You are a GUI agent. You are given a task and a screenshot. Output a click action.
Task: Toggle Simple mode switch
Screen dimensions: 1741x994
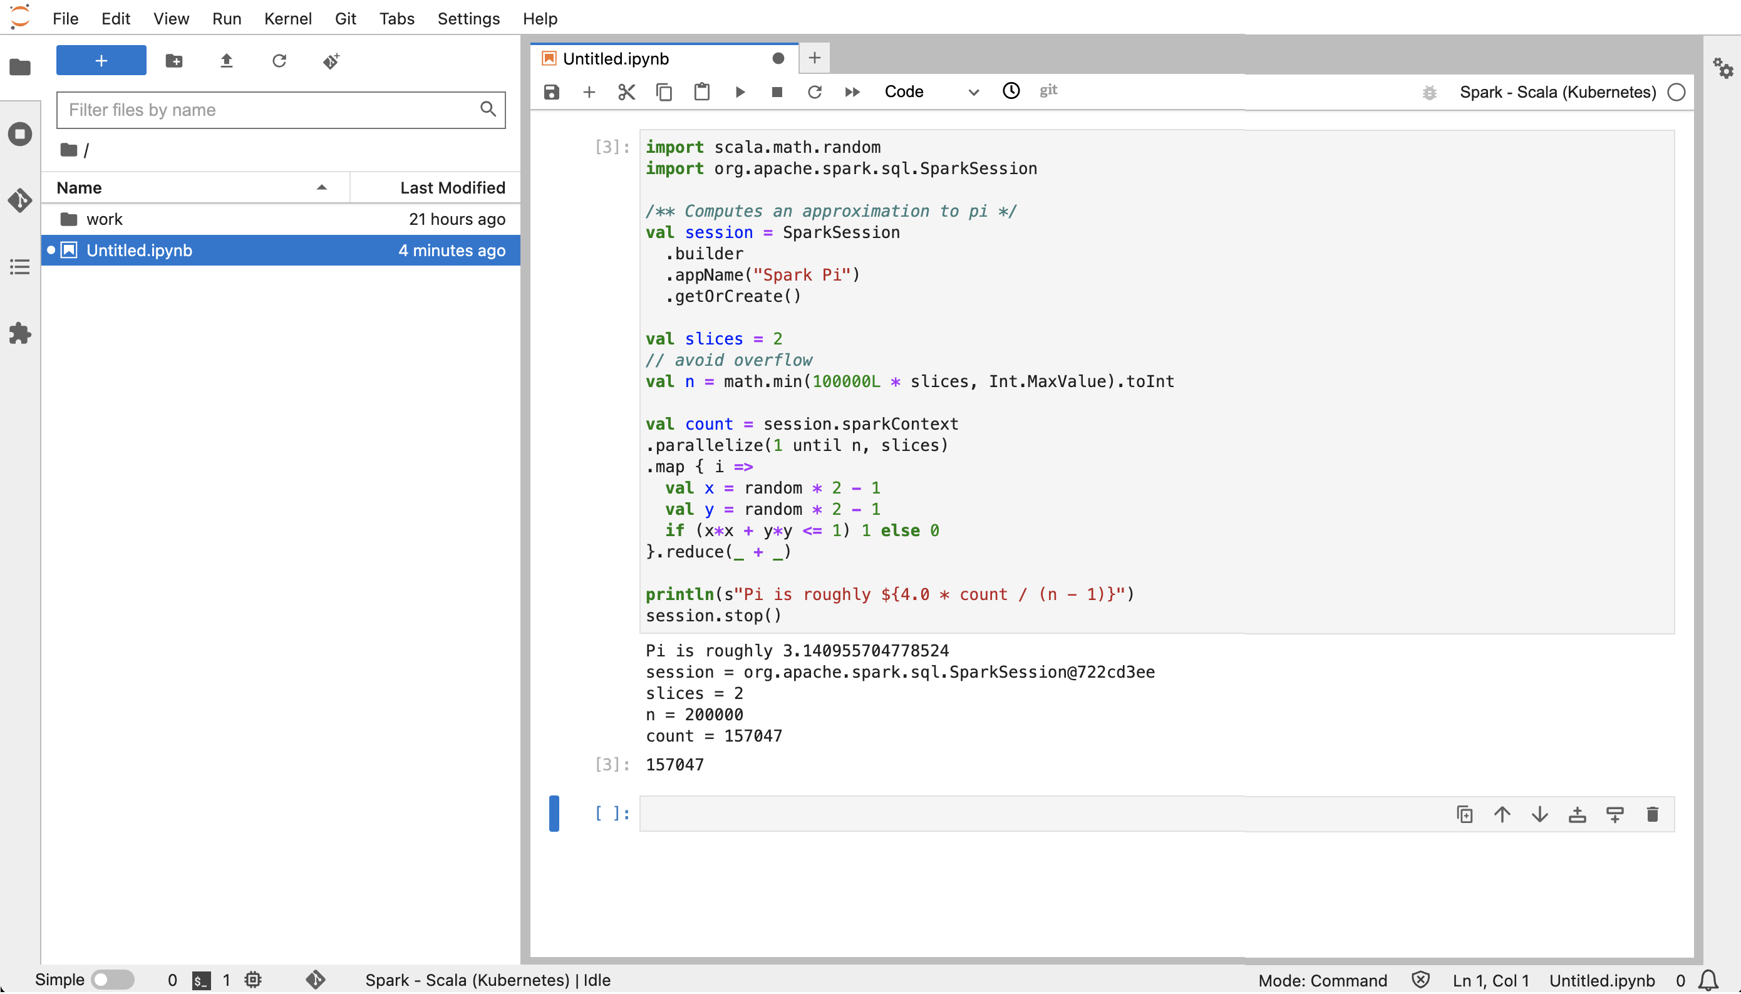(108, 980)
